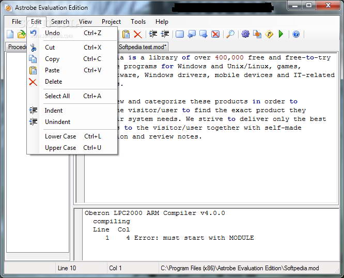This screenshot has height=278, width=344.
Task: Click the 'compiling' output line
Action: pos(112,221)
